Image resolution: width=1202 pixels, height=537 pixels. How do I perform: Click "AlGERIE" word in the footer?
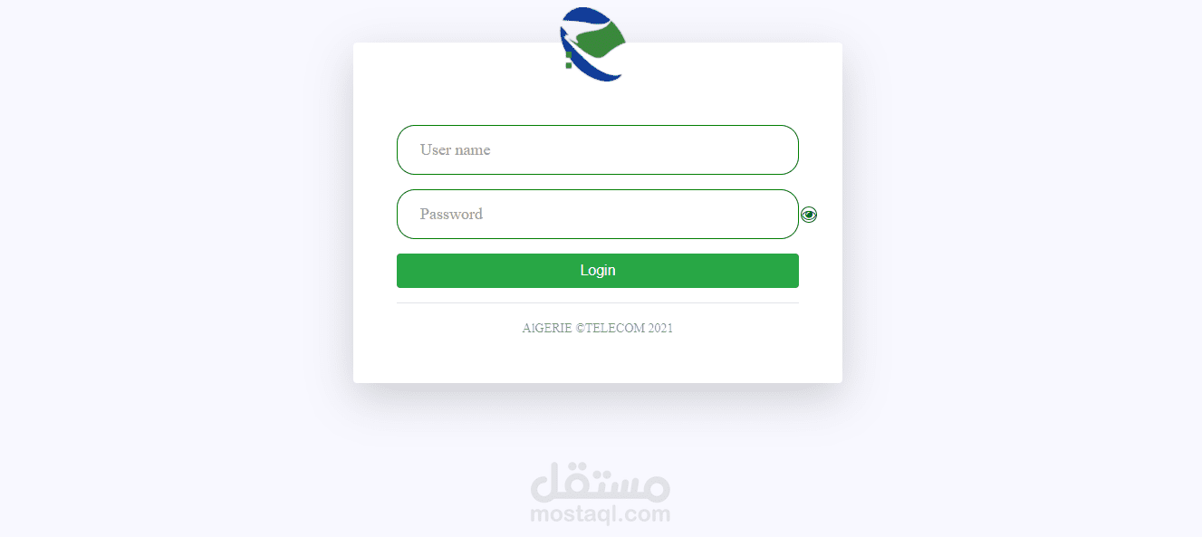pyautogui.click(x=547, y=328)
